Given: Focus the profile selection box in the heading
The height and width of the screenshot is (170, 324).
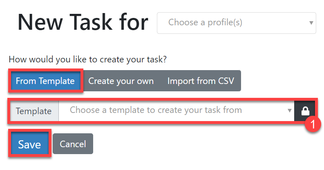Looking at the screenshot, I should coord(236,23).
